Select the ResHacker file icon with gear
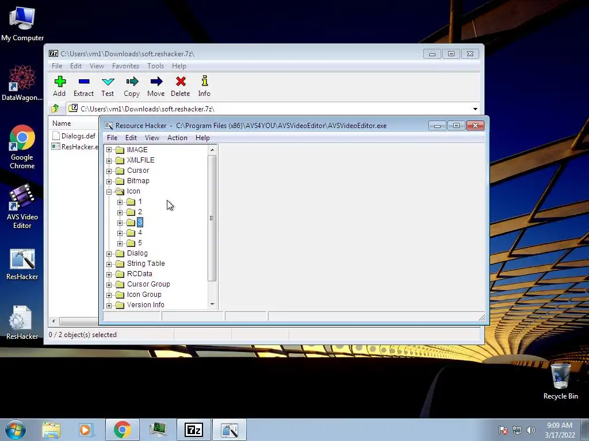This screenshot has width=589, height=441. point(22,323)
